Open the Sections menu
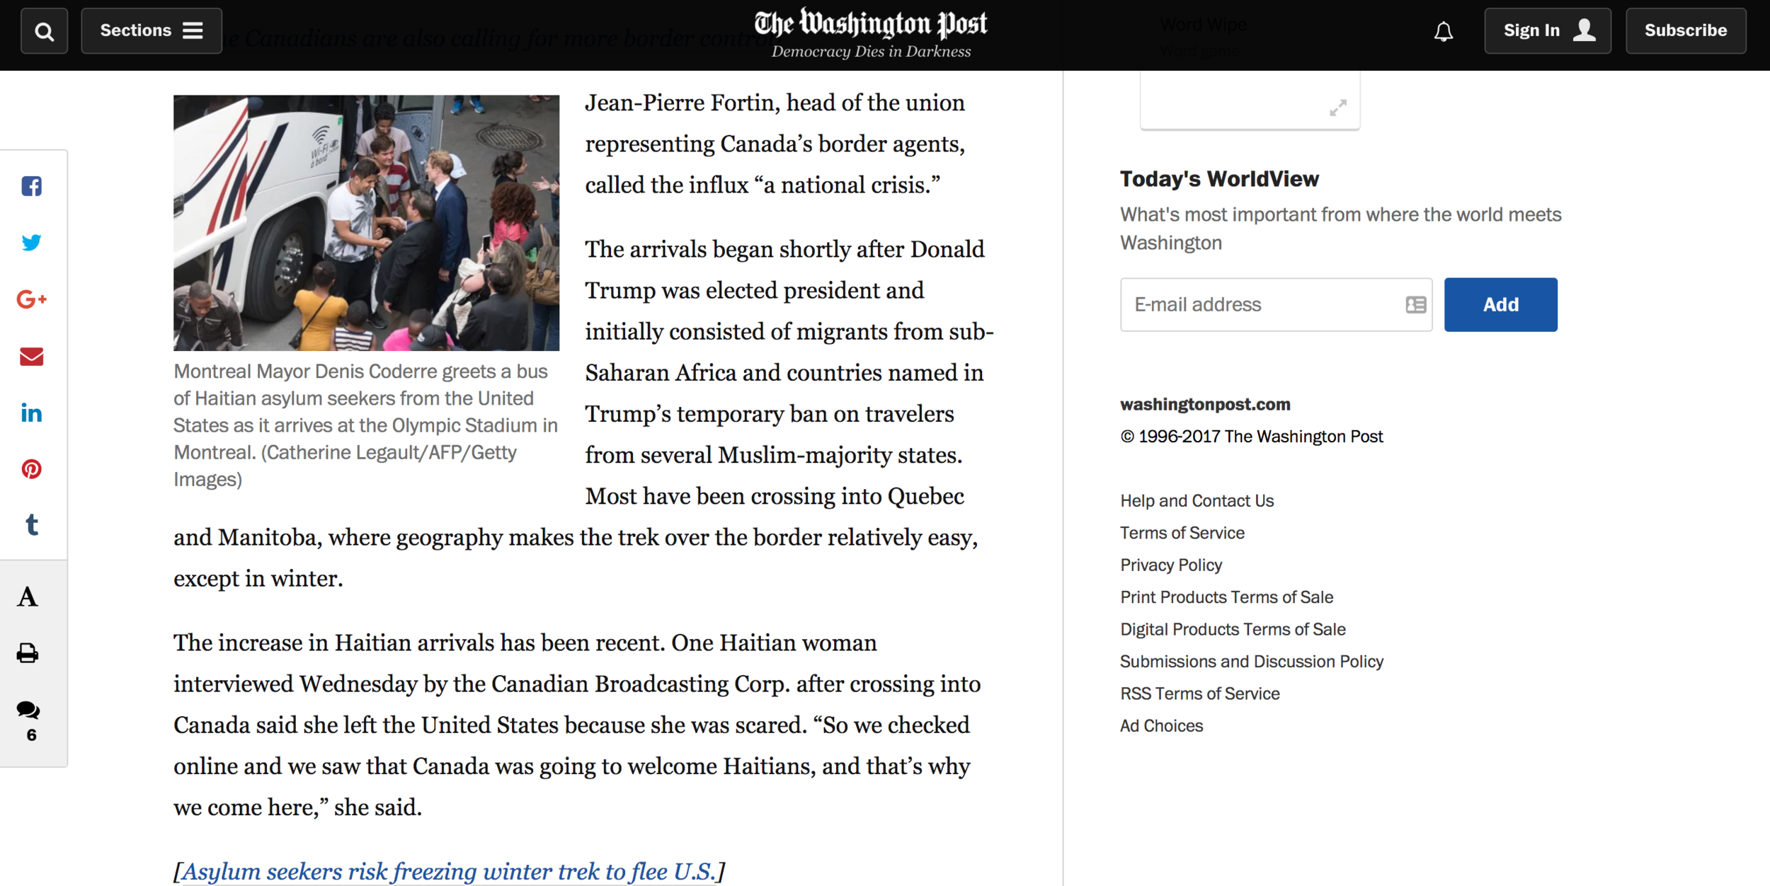Viewport: 1770px width, 886px height. (152, 31)
